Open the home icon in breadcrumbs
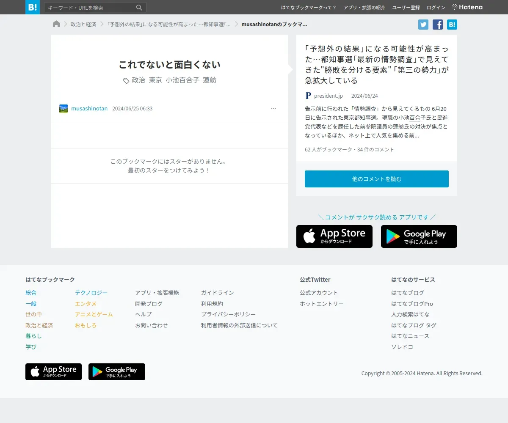Screen dimensions: 508x423 (56, 24)
